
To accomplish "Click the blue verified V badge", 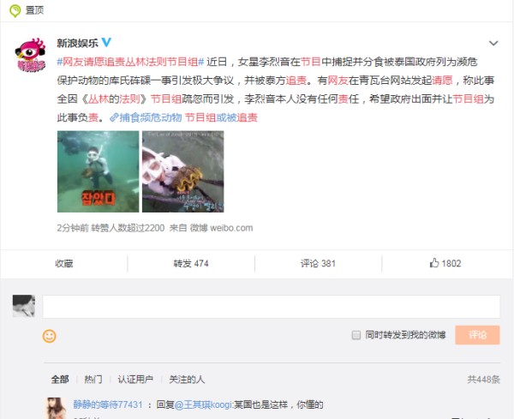I will [x=106, y=42].
